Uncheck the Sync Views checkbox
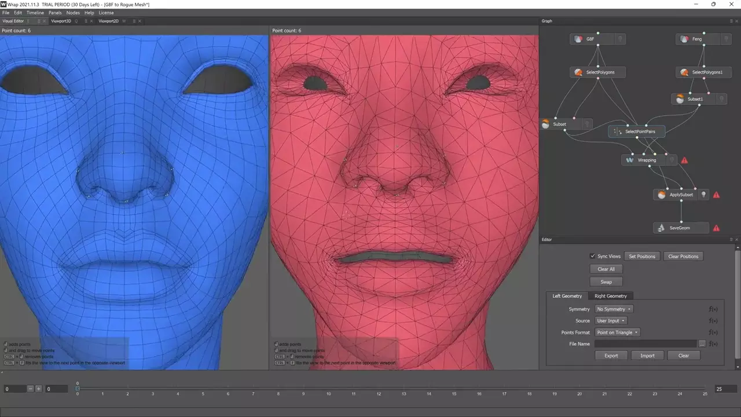 point(592,256)
